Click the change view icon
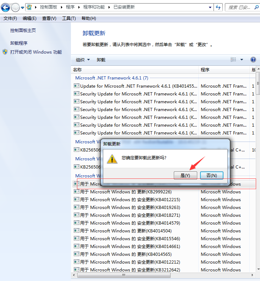Viewport: 260px width, 281px height. pyautogui.click(x=233, y=60)
